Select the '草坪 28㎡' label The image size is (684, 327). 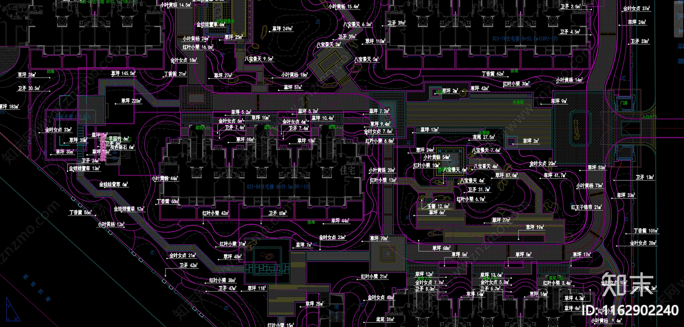pos(27,75)
